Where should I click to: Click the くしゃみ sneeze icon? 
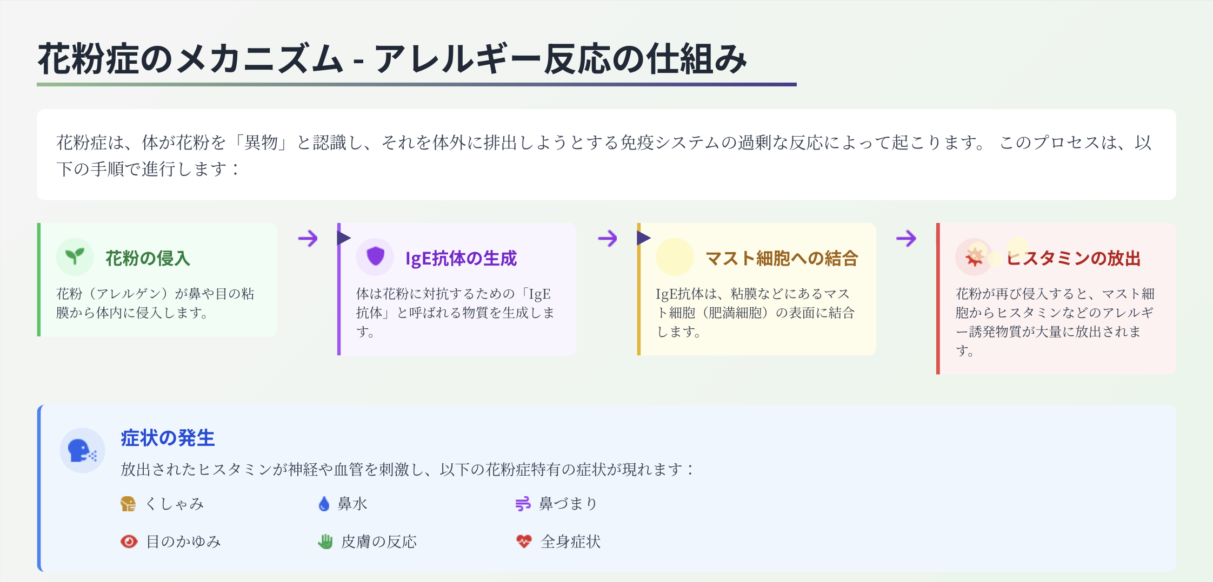coord(128,504)
